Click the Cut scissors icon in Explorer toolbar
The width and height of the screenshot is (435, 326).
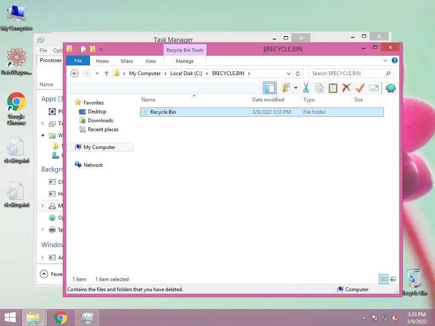(306, 88)
